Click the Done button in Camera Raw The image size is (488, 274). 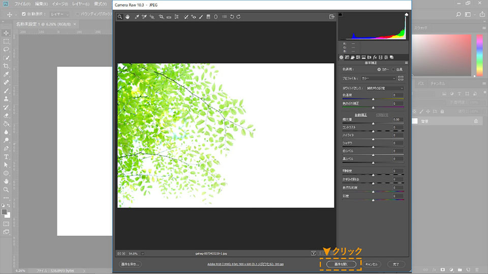396,264
